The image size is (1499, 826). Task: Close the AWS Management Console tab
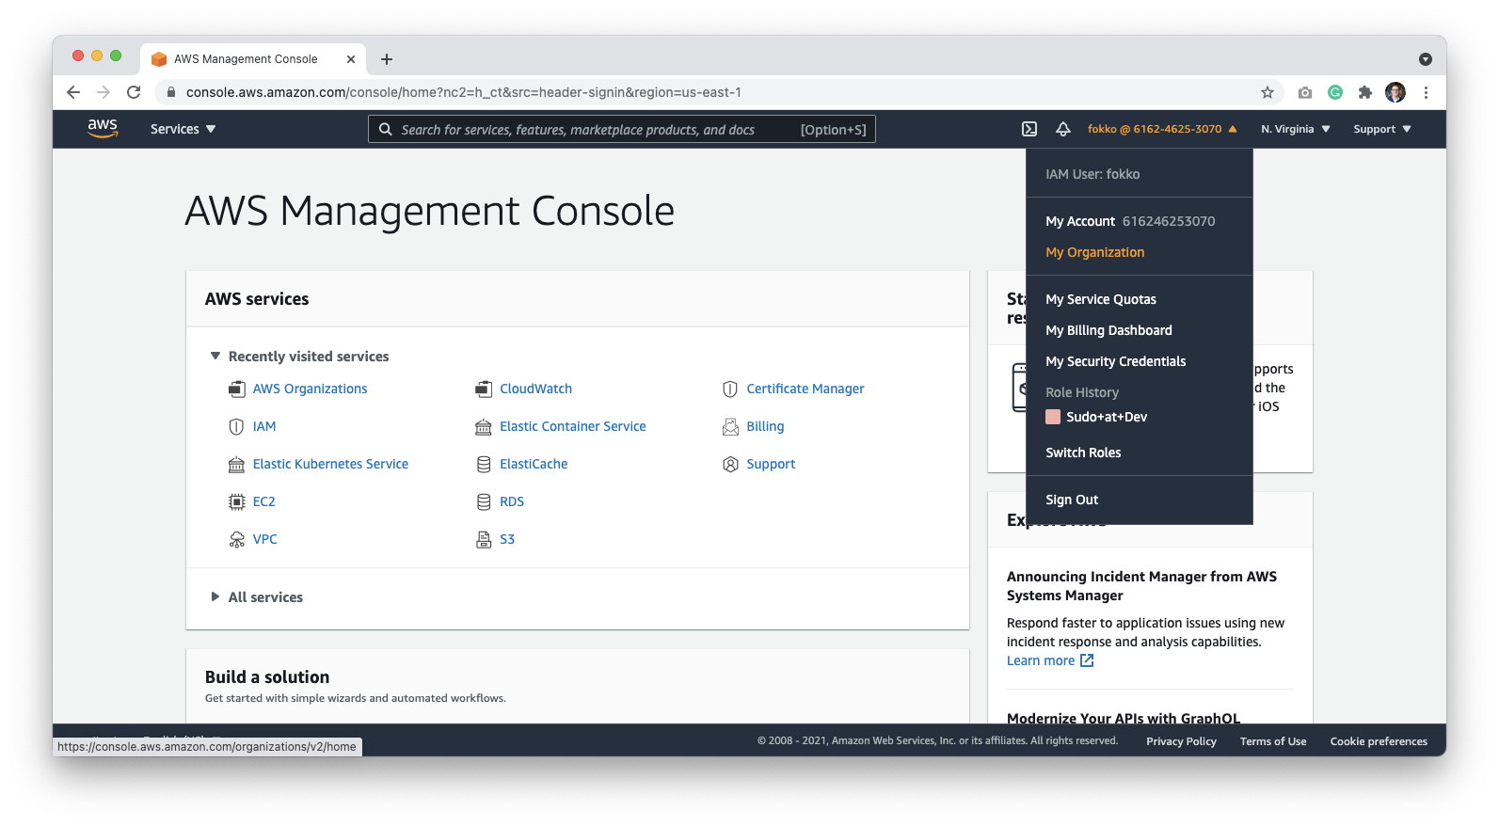pyautogui.click(x=351, y=59)
